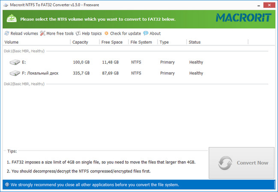The width and height of the screenshot is (278, 192).
Task: Select the E: drive icon
Action: pyautogui.click(x=15, y=62)
